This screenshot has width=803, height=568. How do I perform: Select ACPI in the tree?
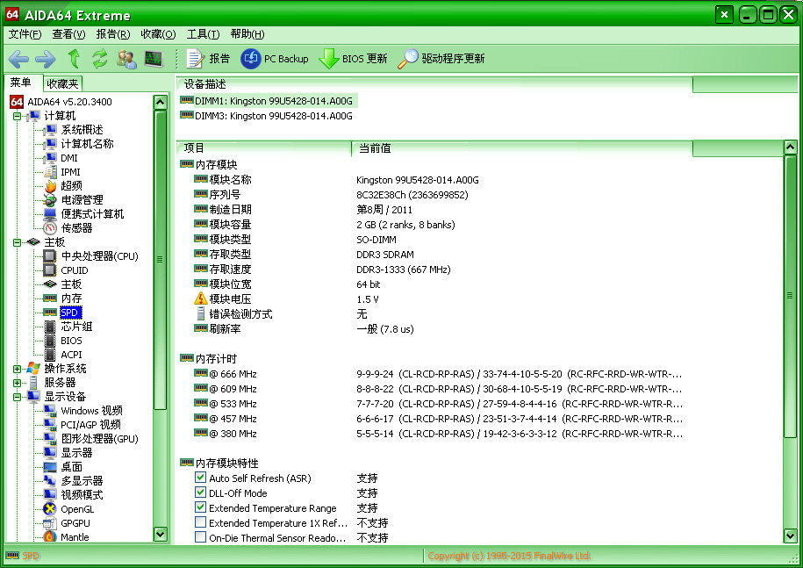(63, 355)
